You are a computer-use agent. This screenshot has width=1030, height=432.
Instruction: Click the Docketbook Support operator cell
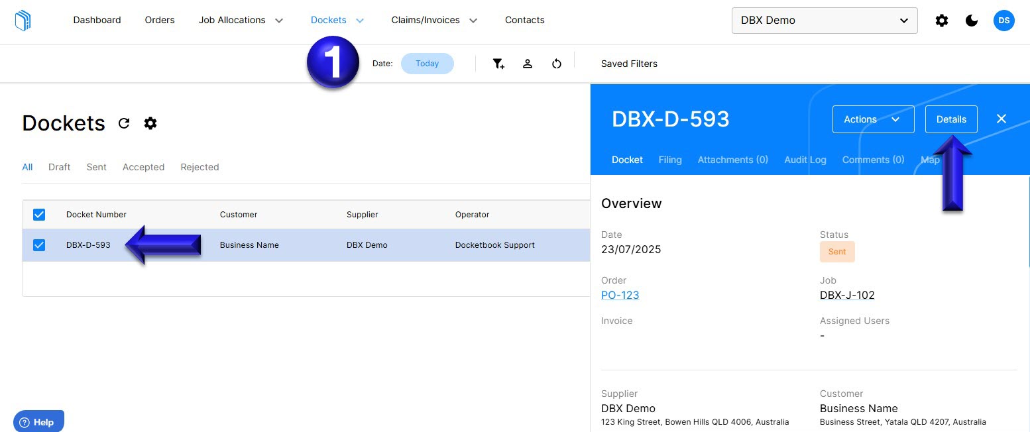(494, 245)
